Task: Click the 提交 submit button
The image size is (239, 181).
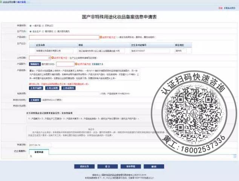Action: [107, 167]
